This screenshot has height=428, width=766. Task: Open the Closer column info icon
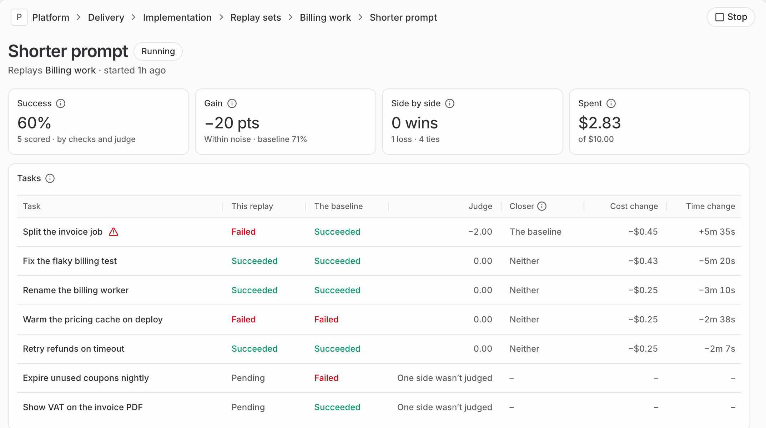point(542,206)
